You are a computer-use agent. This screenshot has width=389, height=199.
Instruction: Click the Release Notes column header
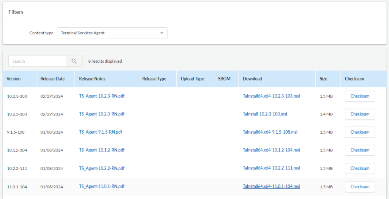[x=92, y=79]
